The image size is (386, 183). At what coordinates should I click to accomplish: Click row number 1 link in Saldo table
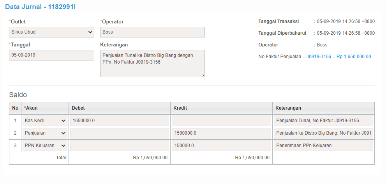click(x=15, y=121)
